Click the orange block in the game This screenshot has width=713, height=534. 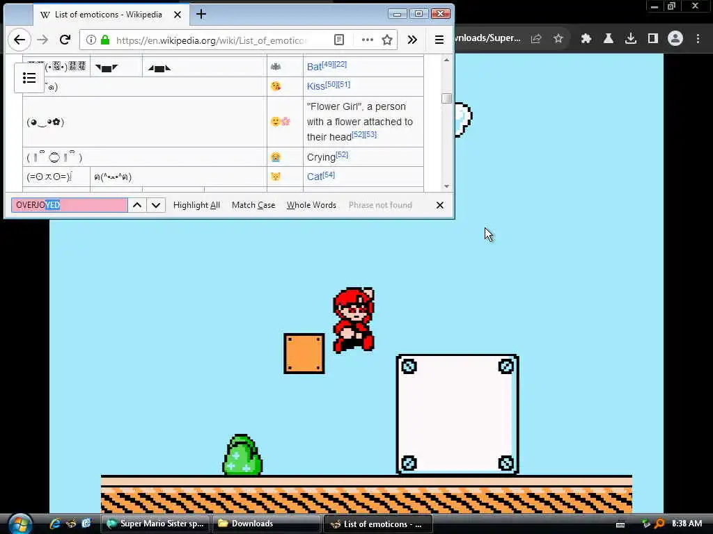coord(304,354)
